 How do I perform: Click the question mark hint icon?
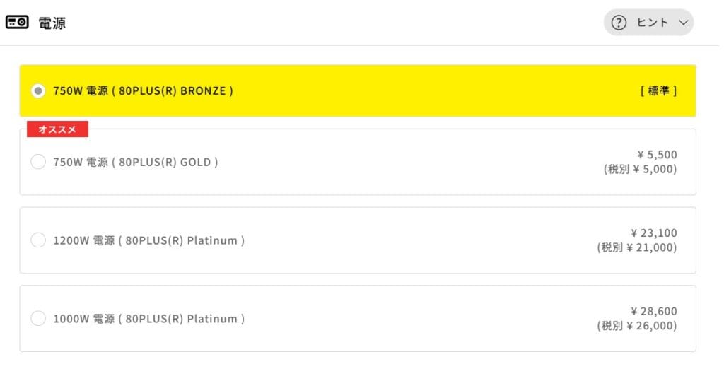click(619, 23)
